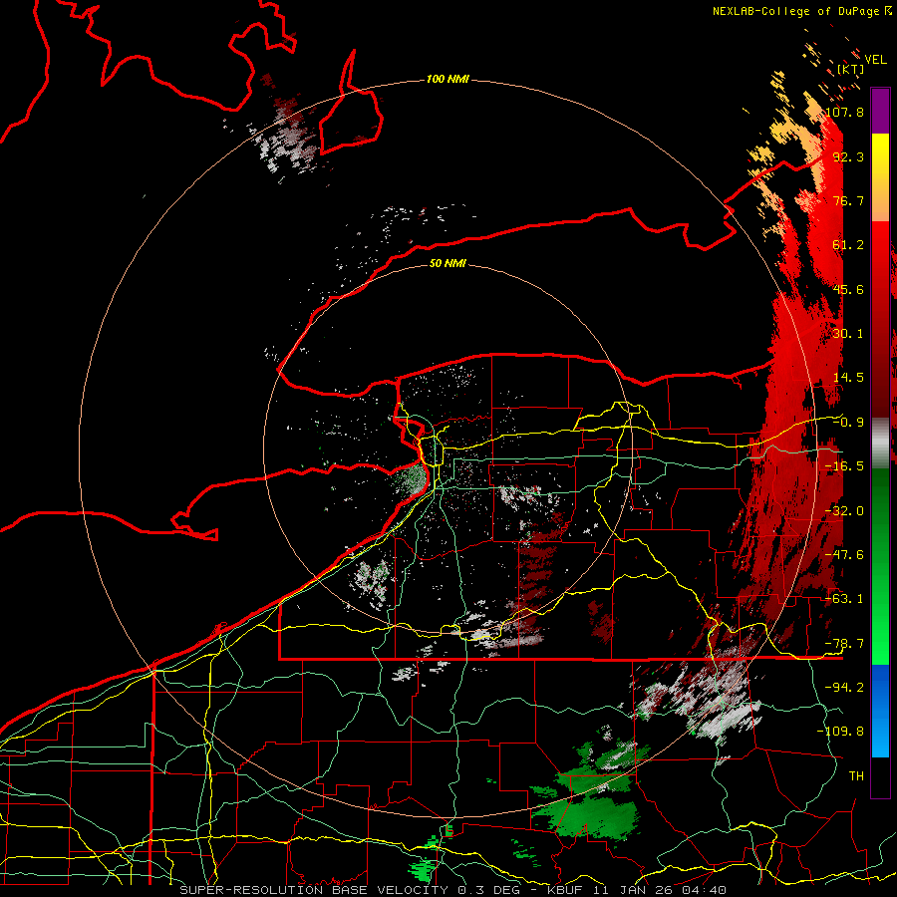Click the -94.2 value on velocity scale
Viewport: 897px width, 897px height.
point(844,688)
